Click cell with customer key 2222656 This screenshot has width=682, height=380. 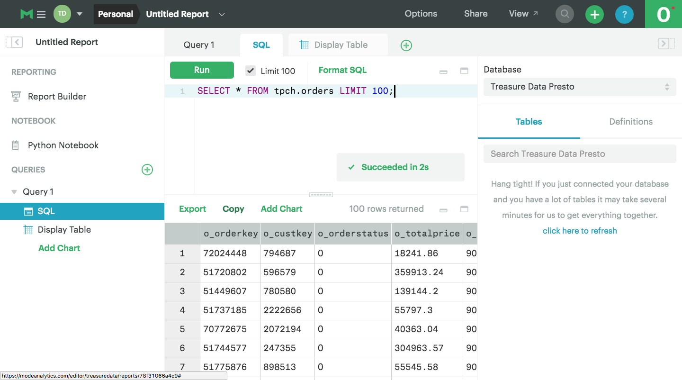[287, 310]
